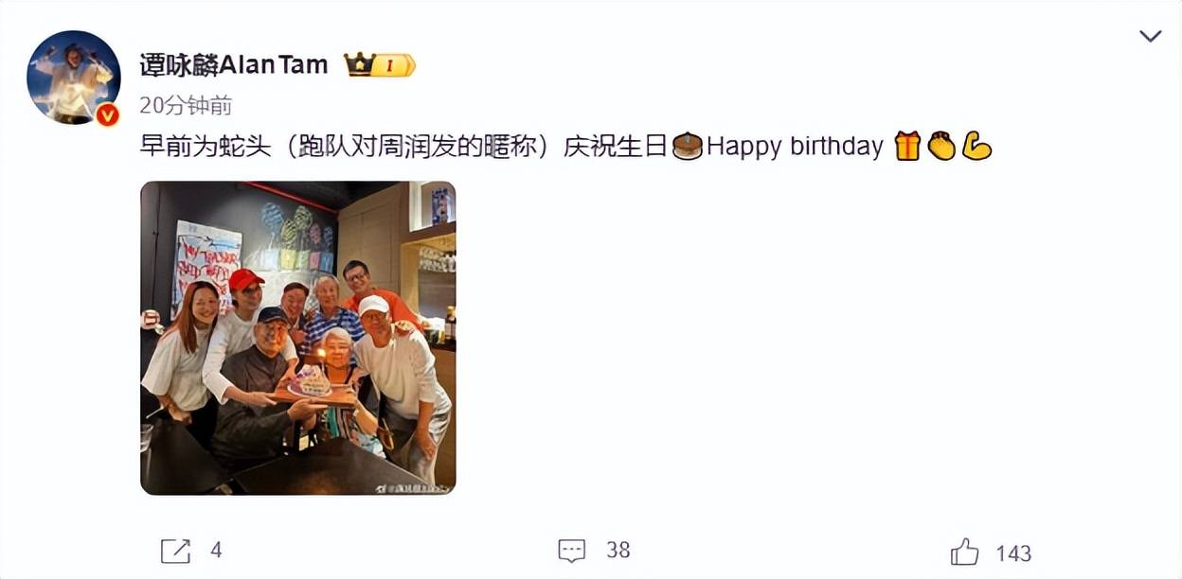1182x579 pixels.
Task: Expand the post options chevron menu
Action: point(1150,37)
